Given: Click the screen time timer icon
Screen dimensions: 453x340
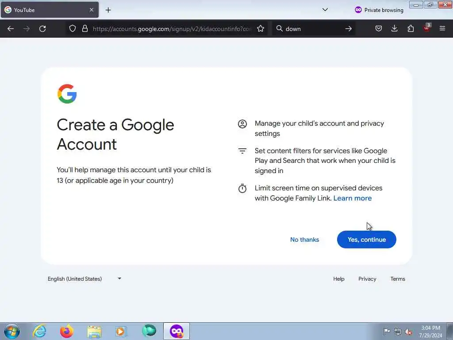Looking at the screenshot, I should click(242, 188).
